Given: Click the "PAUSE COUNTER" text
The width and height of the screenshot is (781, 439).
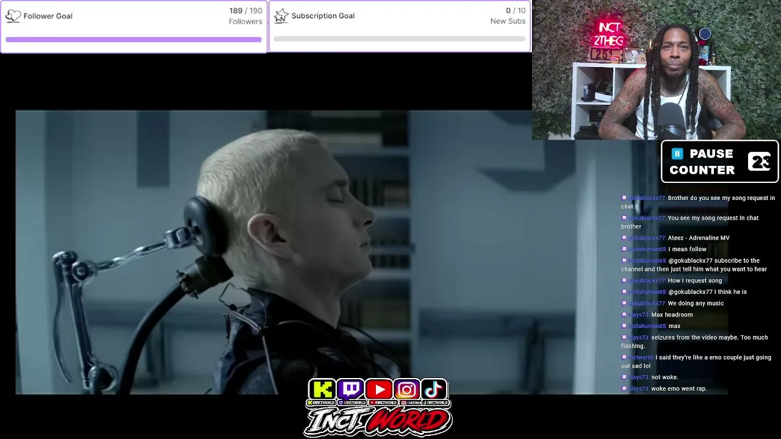Looking at the screenshot, I should (x=702, y=162).
